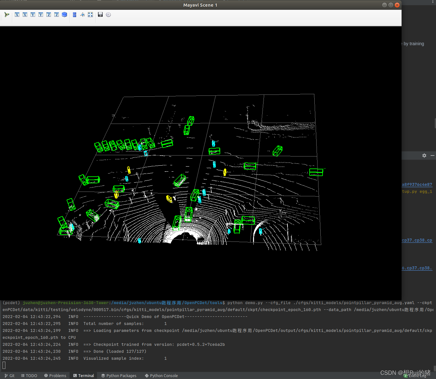Click the second X axis view icon
Screen dimensions: 436x379
25,15
